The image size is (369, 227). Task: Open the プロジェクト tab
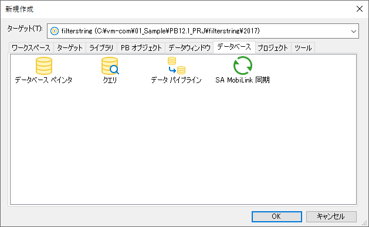coord(273,48)
